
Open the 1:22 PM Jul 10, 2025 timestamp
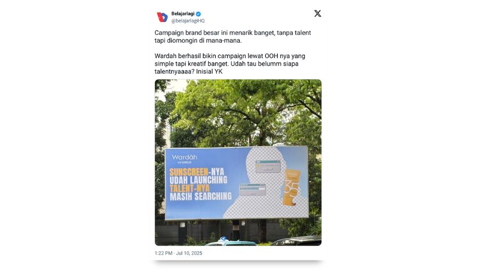pos(178,253)
